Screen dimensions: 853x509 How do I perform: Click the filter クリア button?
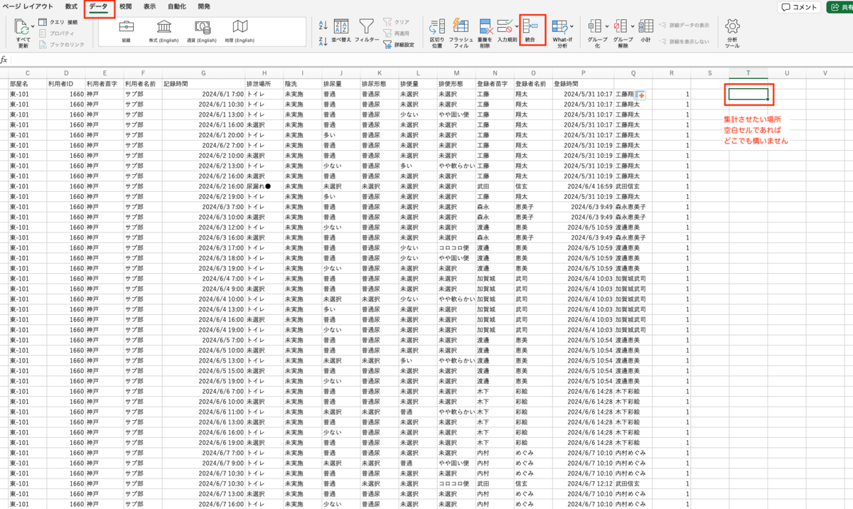coord(396,22)
